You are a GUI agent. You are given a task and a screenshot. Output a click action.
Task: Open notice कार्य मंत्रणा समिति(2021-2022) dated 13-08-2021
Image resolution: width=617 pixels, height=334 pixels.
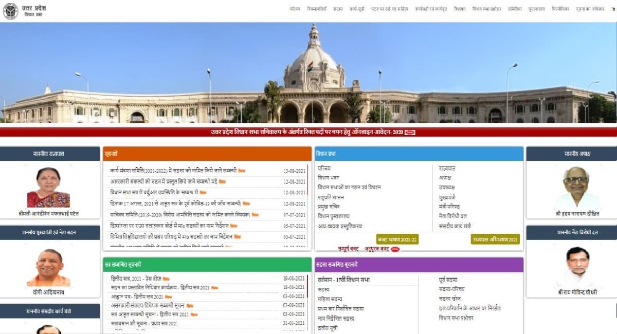[x=173, y=170]
